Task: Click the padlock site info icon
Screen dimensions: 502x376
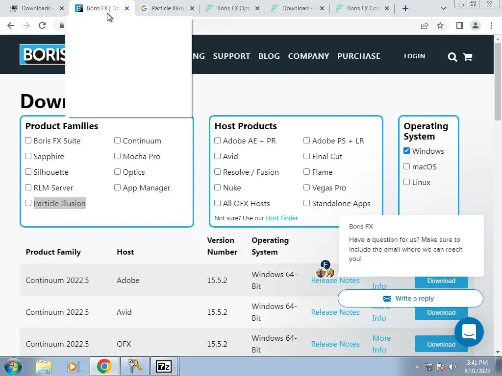Action: (61, 25)
